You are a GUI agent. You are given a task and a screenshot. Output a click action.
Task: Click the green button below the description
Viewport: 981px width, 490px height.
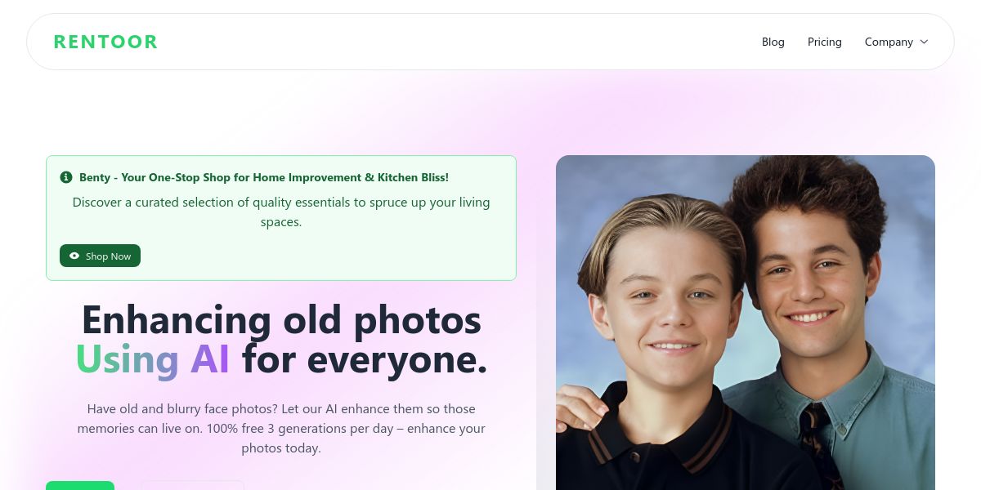[80, 486]
